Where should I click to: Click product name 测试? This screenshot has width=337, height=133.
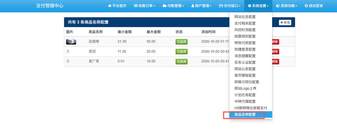[x=92, y=51]
